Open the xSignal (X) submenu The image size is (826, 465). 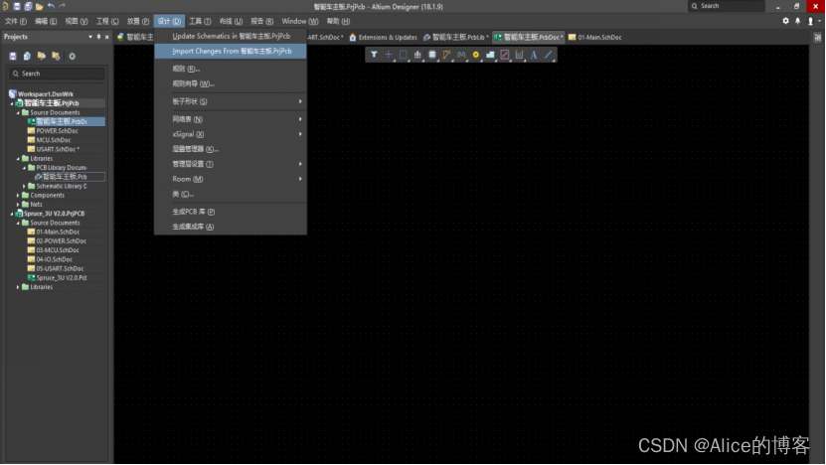coord(231,134)
